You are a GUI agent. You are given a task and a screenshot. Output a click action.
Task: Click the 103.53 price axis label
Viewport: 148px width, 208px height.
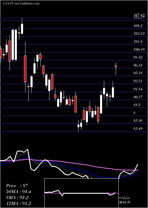click(139, 33)
